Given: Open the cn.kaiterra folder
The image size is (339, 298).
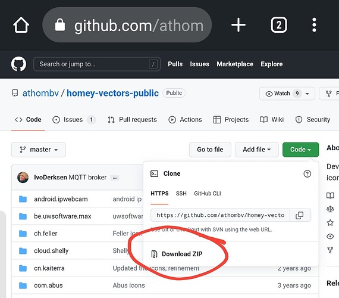Looking at the screenshot, I should (x=49, y=268).
